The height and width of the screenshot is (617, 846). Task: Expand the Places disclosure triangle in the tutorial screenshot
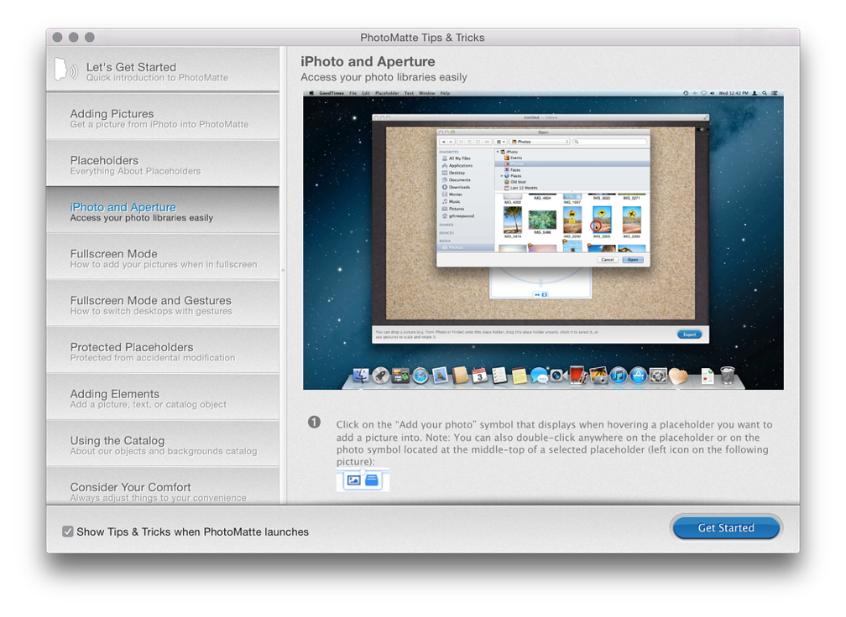click(x=501, y=176)
